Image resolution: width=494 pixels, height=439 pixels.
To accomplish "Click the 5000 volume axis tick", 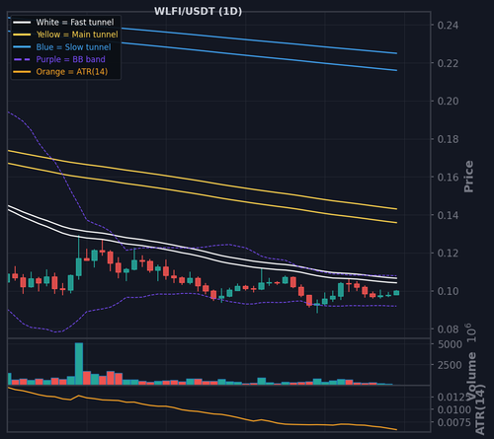I will point(450,344).
